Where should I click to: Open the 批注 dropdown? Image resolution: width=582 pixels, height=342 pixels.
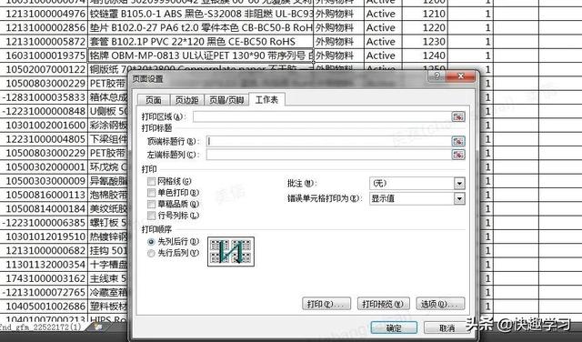click(459, 183)
